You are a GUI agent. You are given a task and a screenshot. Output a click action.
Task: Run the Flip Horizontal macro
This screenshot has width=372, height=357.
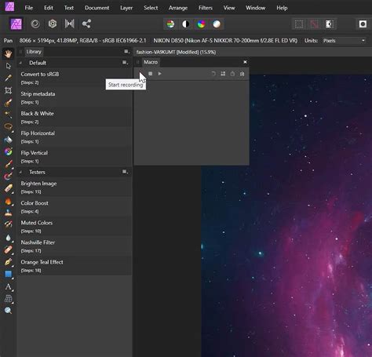pyautogui.click(x=75, y=137)
